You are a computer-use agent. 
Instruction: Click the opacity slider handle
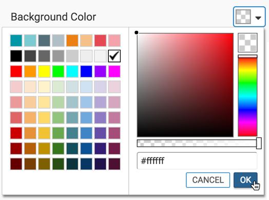(x=259, y=143)
